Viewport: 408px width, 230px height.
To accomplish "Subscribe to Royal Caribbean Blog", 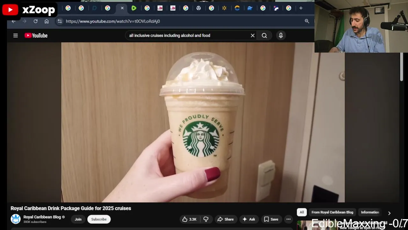I will click(x=99, y=219).
